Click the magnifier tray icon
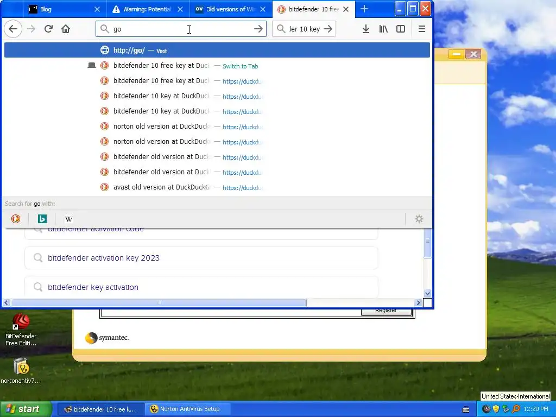This screenshot has width=556, height=417. point(516,409)
